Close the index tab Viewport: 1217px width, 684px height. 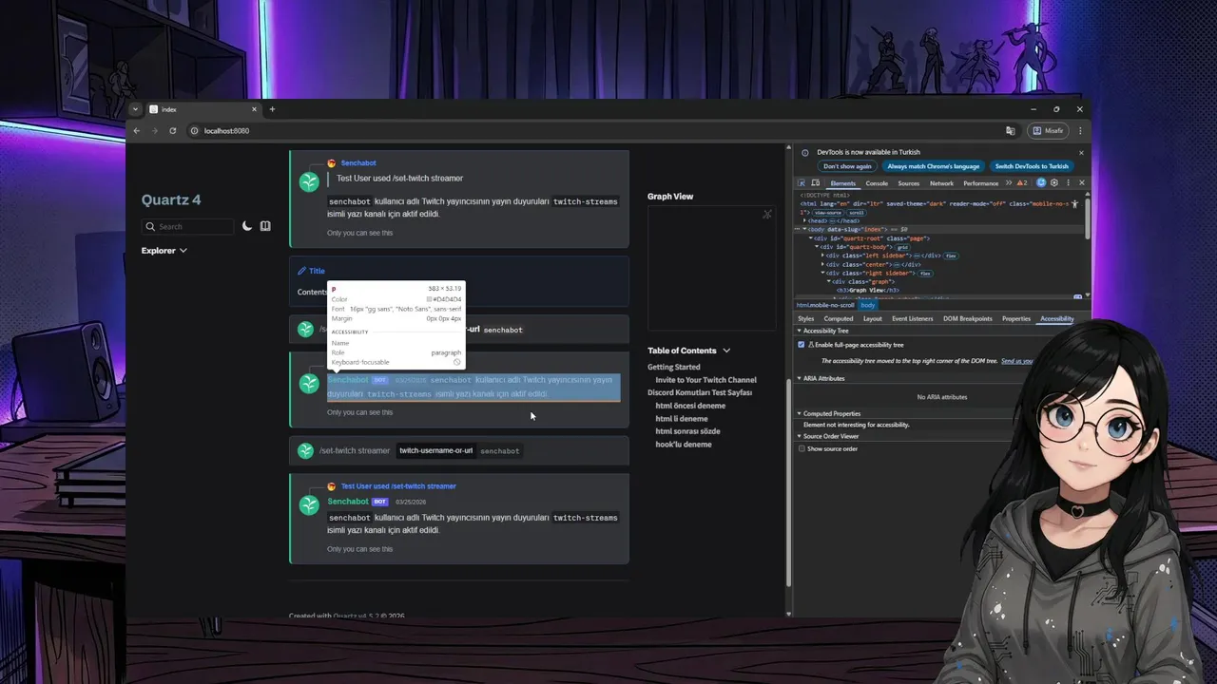pos(255,109)
